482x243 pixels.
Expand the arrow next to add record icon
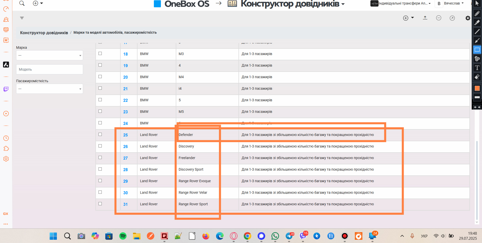(x=412, y=18)
